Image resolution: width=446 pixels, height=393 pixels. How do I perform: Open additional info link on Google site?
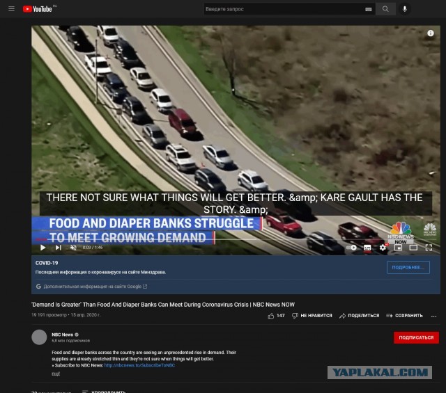coord(95,287)
